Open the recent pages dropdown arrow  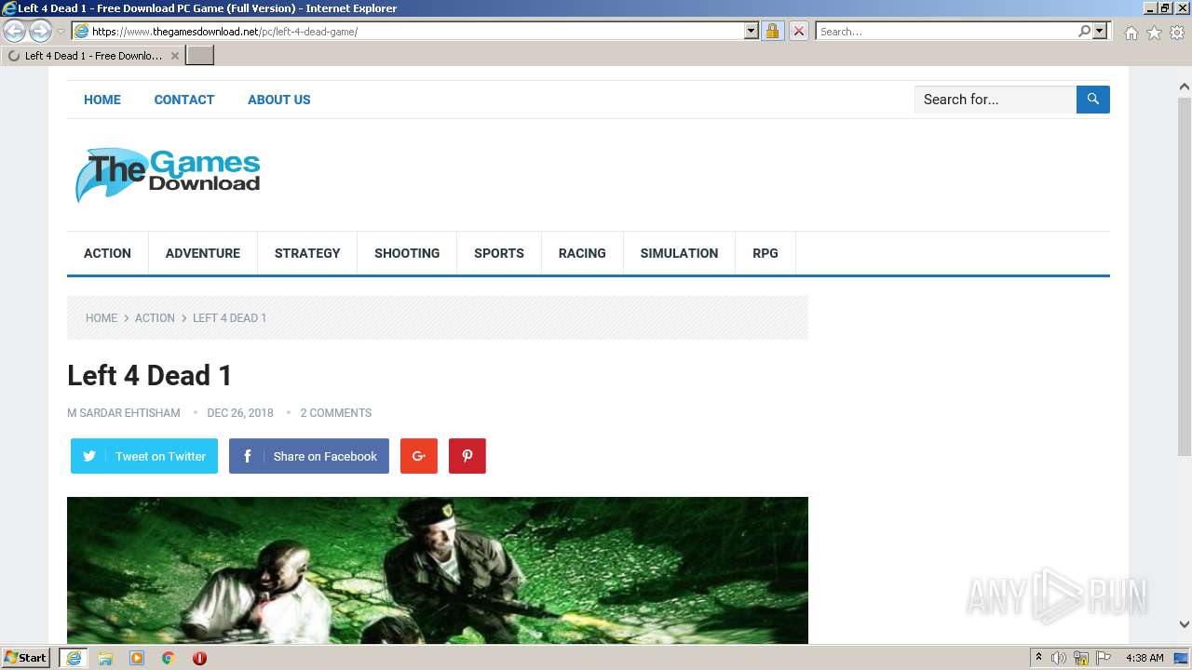(x=61, y=32)
